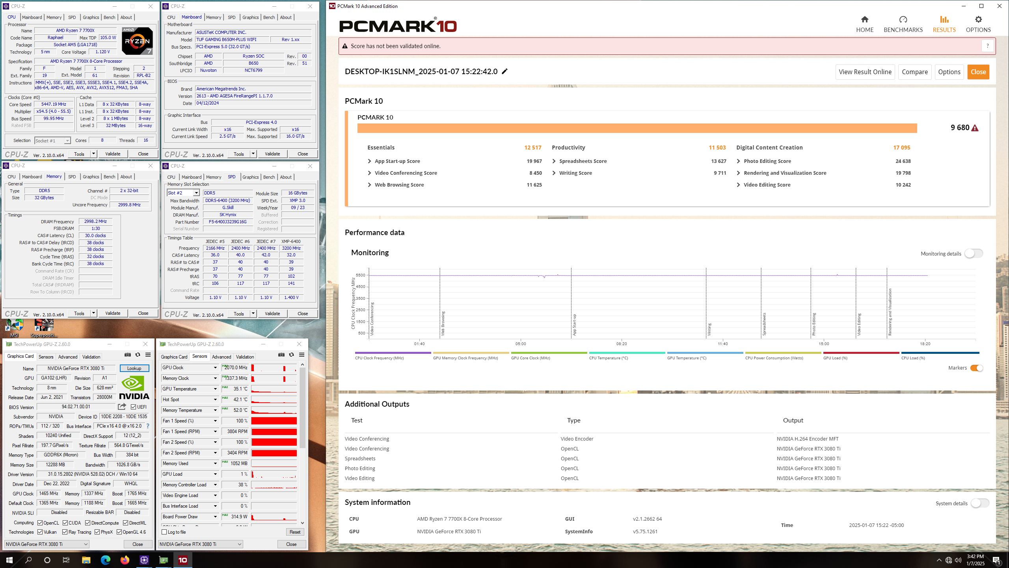1009x568 pixels.
Task: Open the BENCHMARKS gauge icon
Action: coord(903,19)
